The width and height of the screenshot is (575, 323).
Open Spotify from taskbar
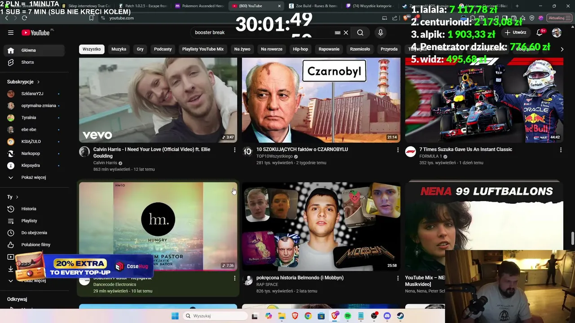click(x=348, y=316)
